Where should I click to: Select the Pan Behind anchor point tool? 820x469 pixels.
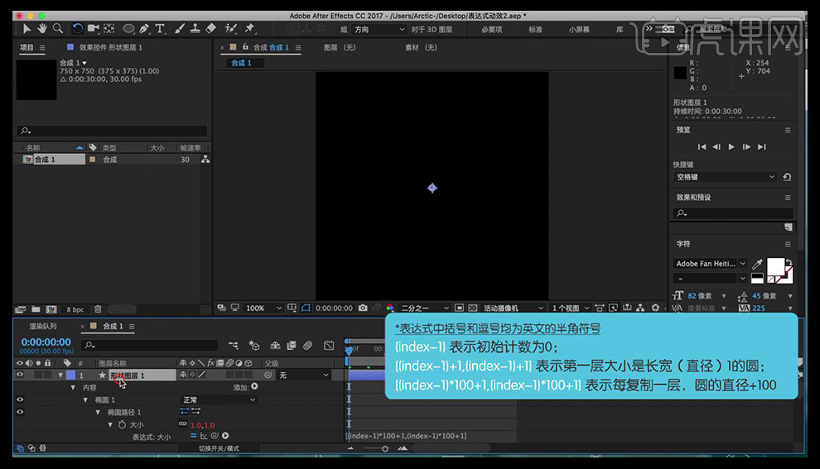[109, 29]
